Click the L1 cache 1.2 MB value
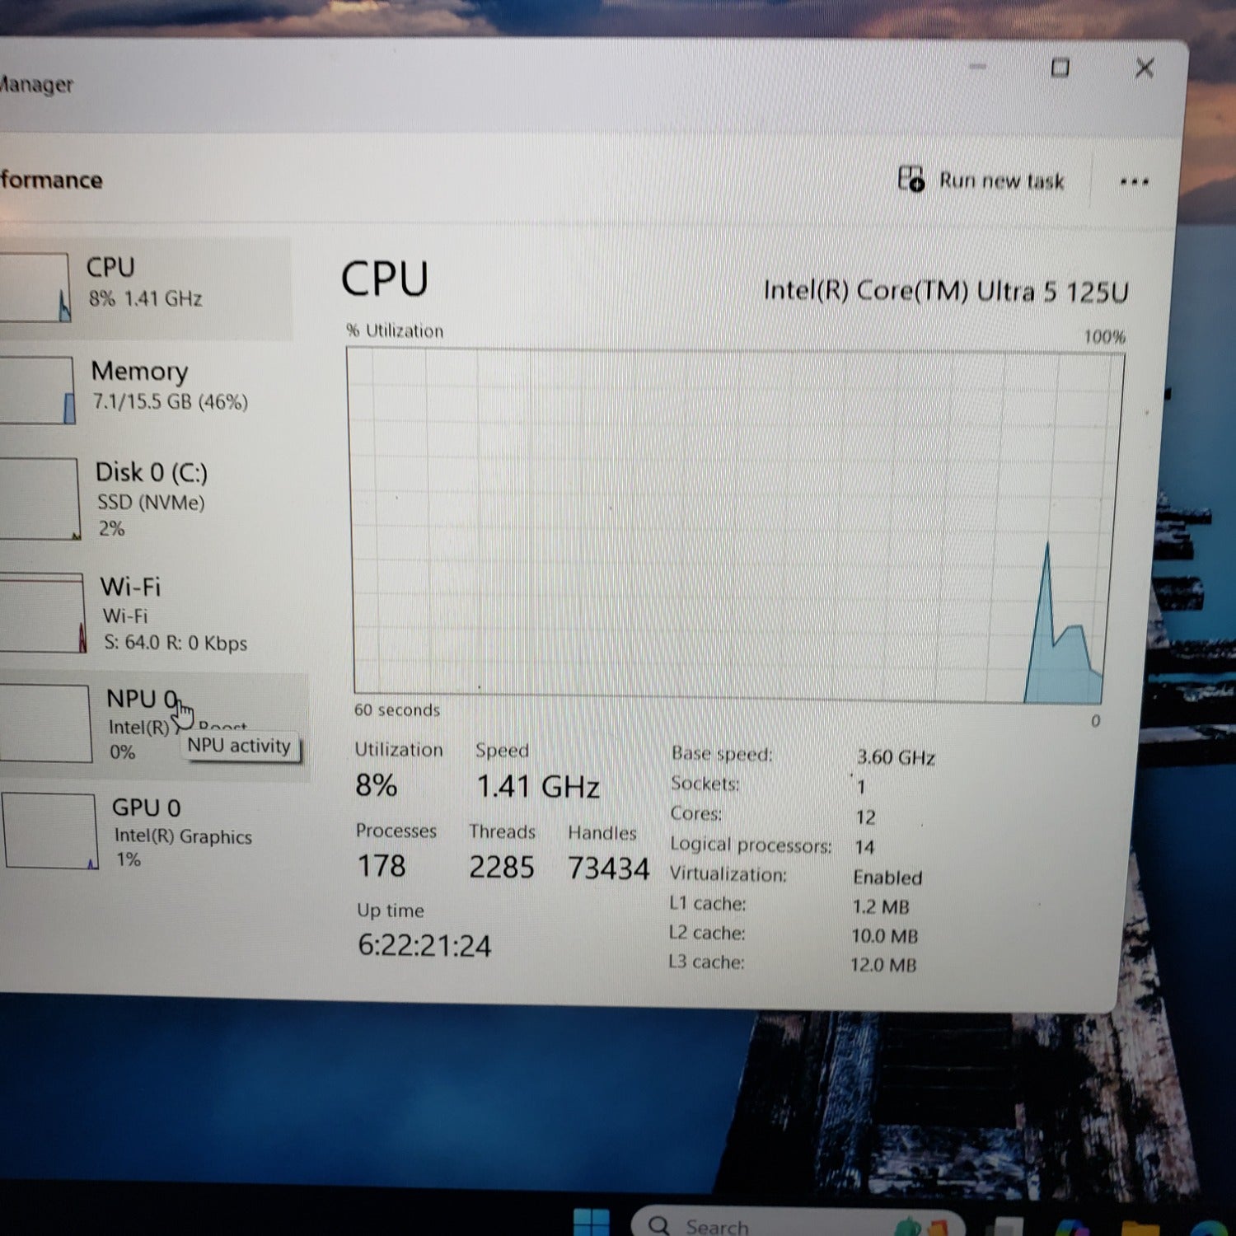This screenshot has width=1236, height=1236. pyautogui.click(x=881, y=906)
